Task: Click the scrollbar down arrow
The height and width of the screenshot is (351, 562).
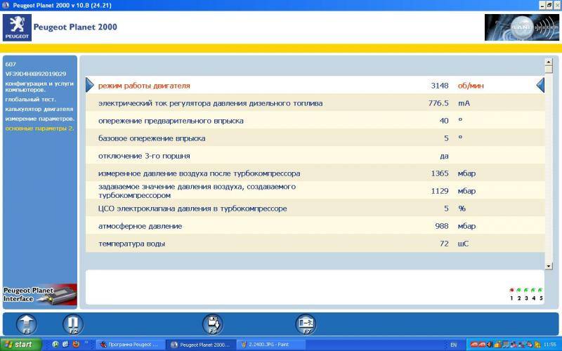Action: pos(549,266)
